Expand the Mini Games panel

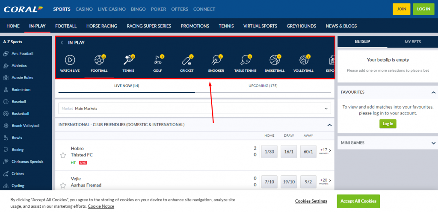coord(434,143)
